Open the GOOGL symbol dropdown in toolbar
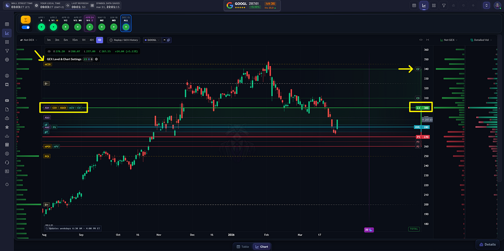 (152, 40)
